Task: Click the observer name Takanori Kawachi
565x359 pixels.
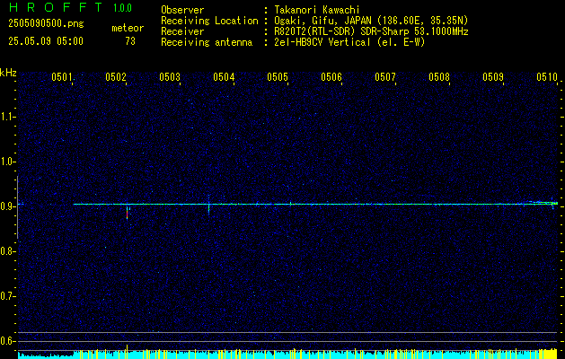Action: [317, 10]
